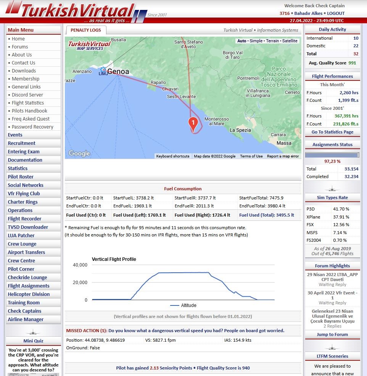The image size is (367, 376).
Task: Open the Flight Recorder section
Action: click(33, 219)
